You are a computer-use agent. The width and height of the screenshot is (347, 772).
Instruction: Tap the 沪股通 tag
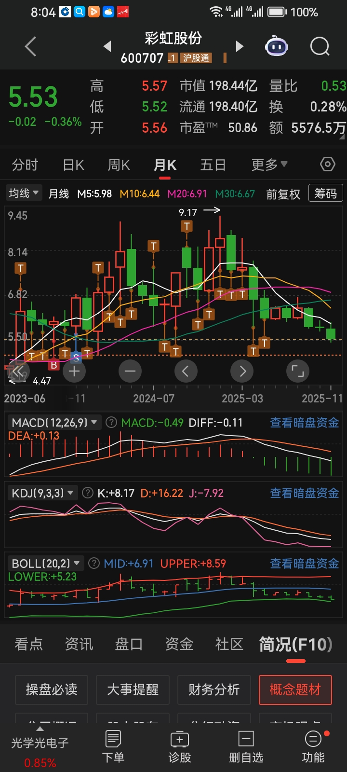click(196, 58)
